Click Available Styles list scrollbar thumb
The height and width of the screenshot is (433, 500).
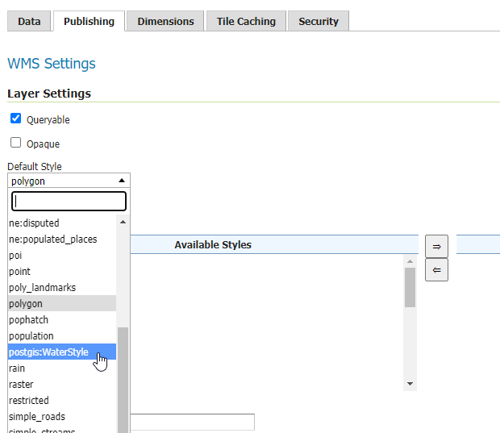[x=410, y=287]
